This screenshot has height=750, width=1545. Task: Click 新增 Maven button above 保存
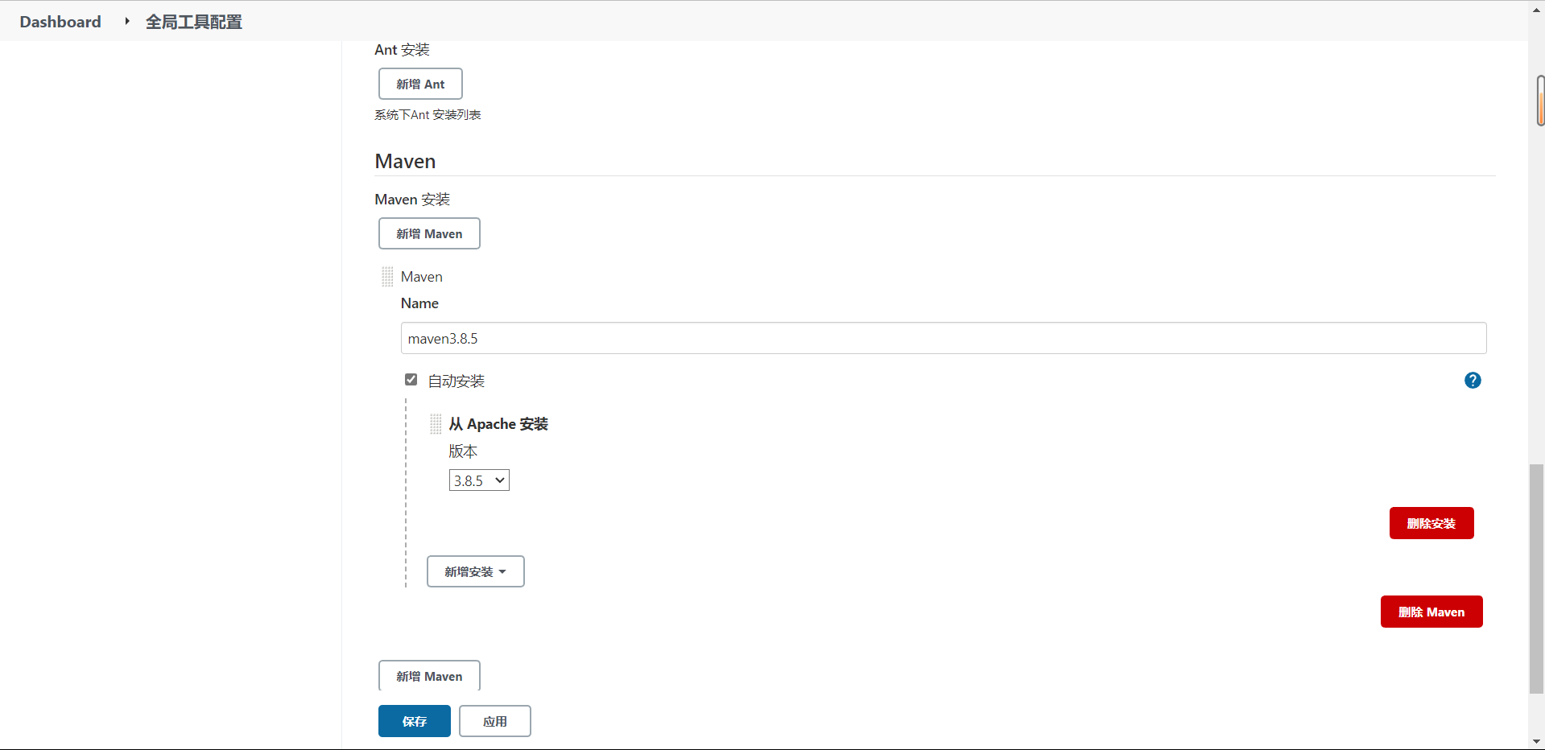tap(429, 676)
